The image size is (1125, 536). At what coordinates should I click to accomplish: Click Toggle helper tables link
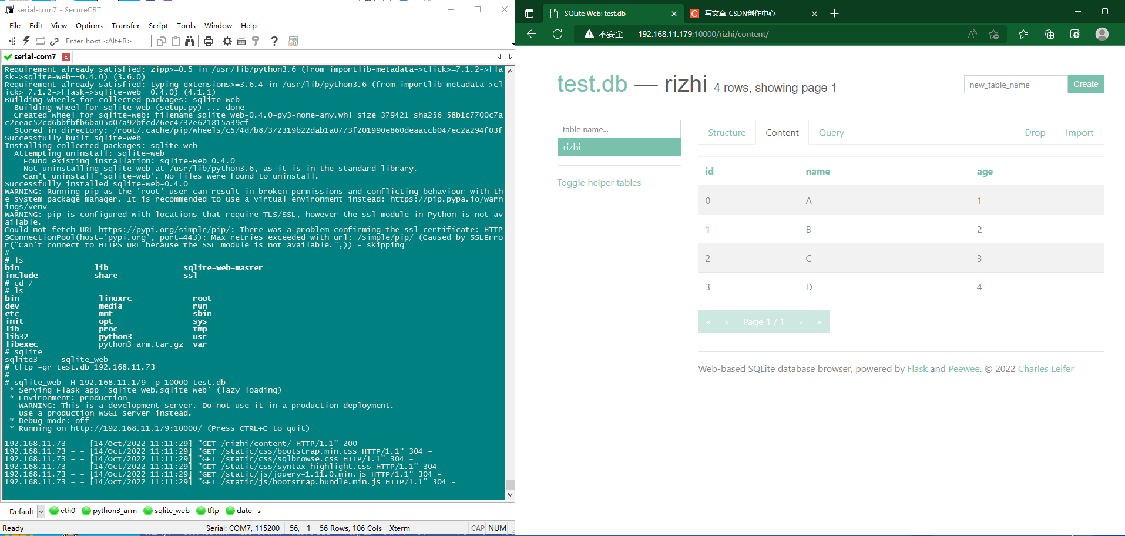(x=599, y=183)
